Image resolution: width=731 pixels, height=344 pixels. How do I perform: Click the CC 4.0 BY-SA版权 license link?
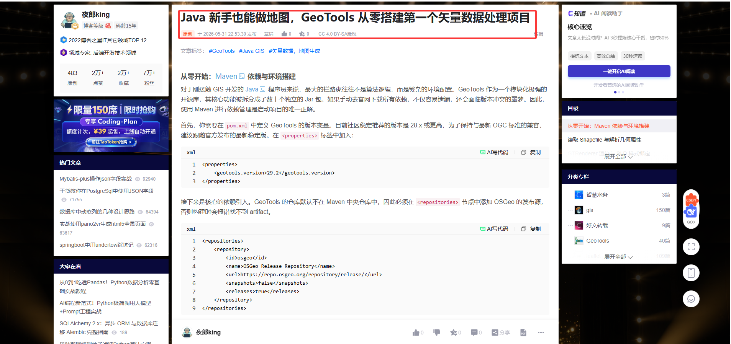tap(338, 34)
